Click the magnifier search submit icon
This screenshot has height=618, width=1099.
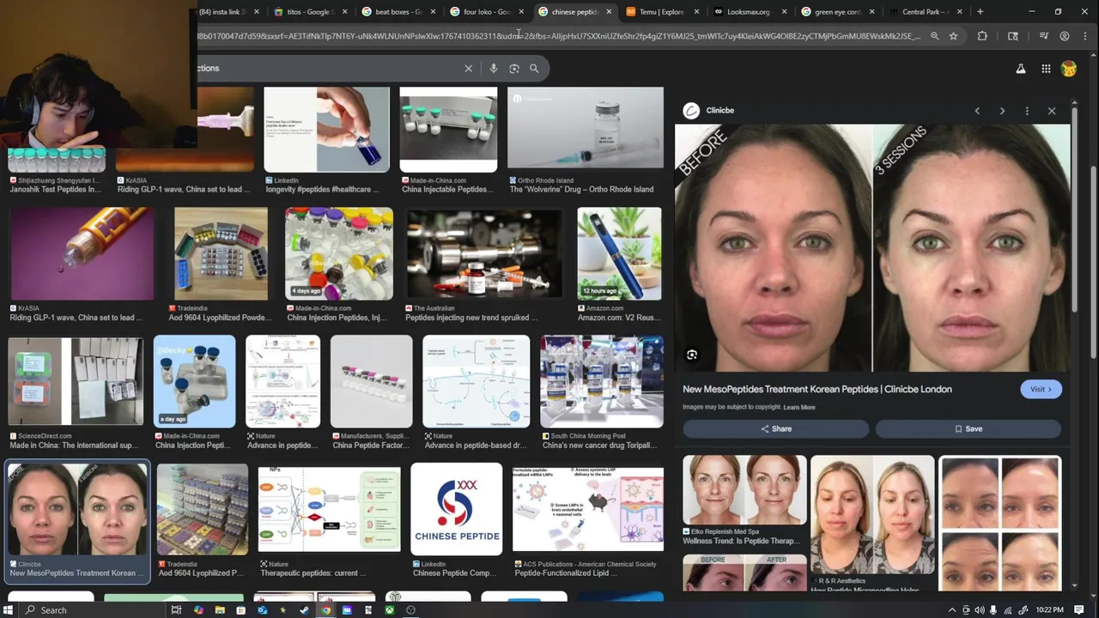coord(534,69)
